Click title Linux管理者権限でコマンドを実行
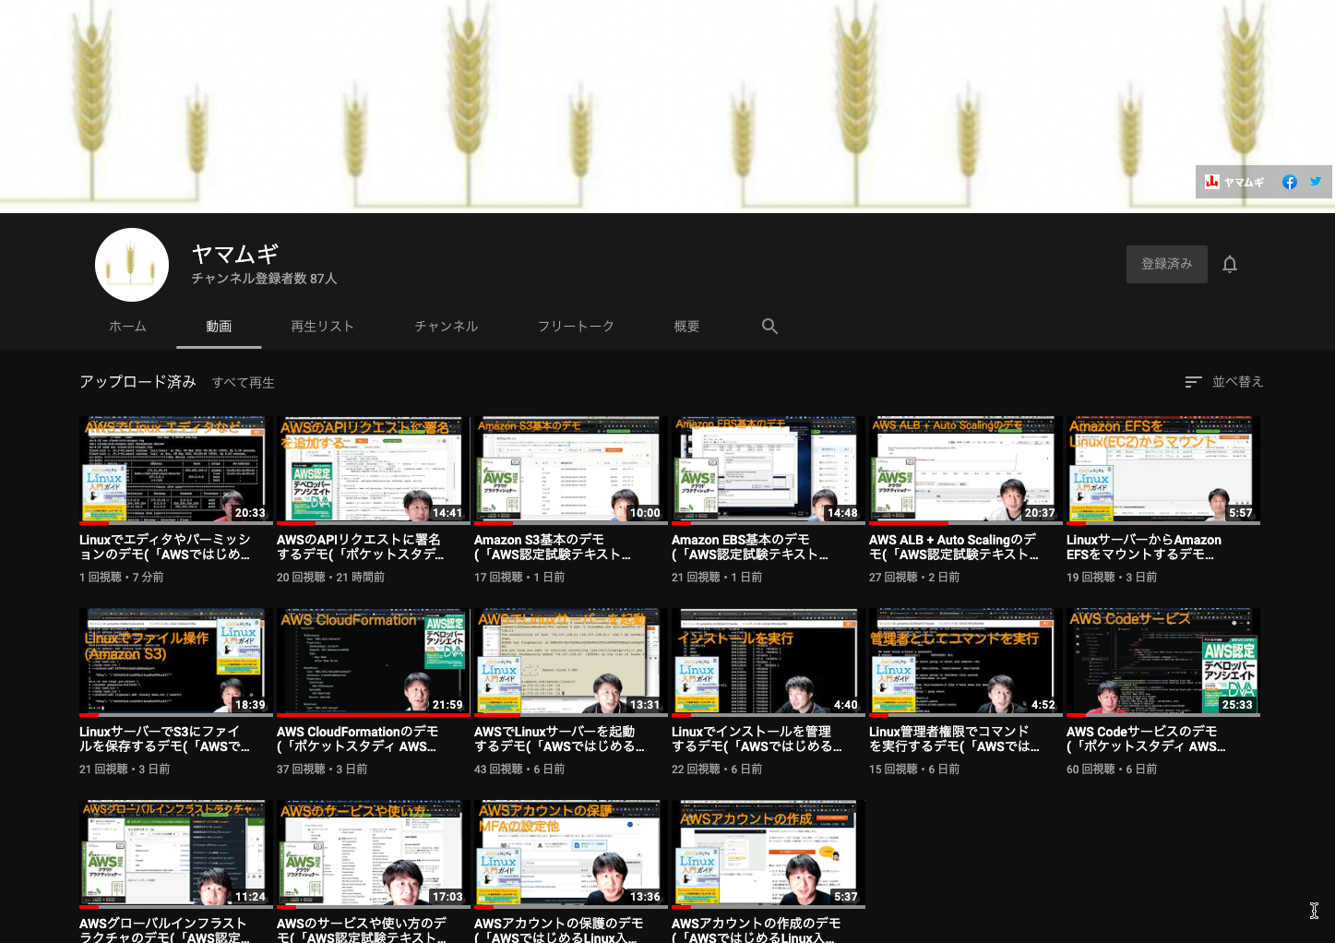This screenshot has width=1335, height=943. (954, 739)
